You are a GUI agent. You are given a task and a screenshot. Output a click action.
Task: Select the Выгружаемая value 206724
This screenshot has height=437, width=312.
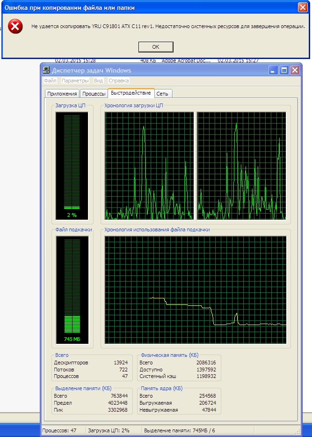pos(207,403)
